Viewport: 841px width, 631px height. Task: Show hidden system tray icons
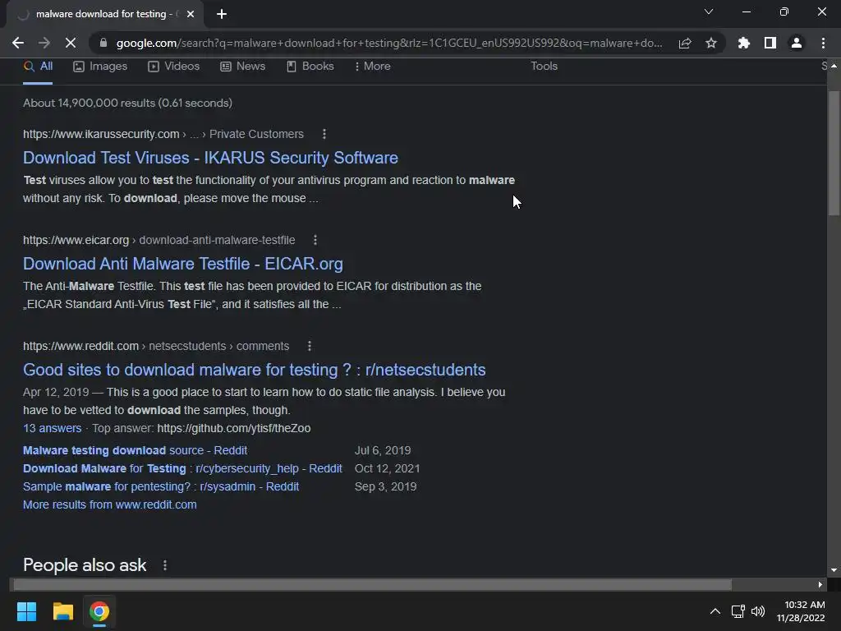click(x=715, y=611)
